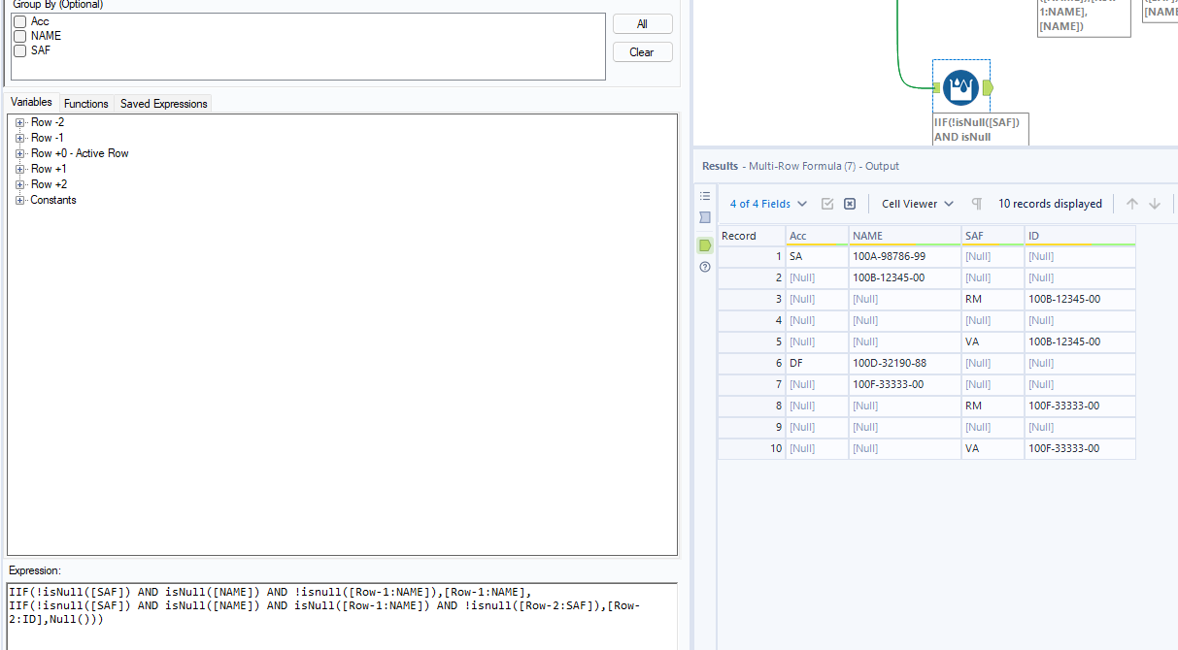Open Results help via question mark icon
This screenshot has height=650, width=1178.
click(x=705, y=267)
